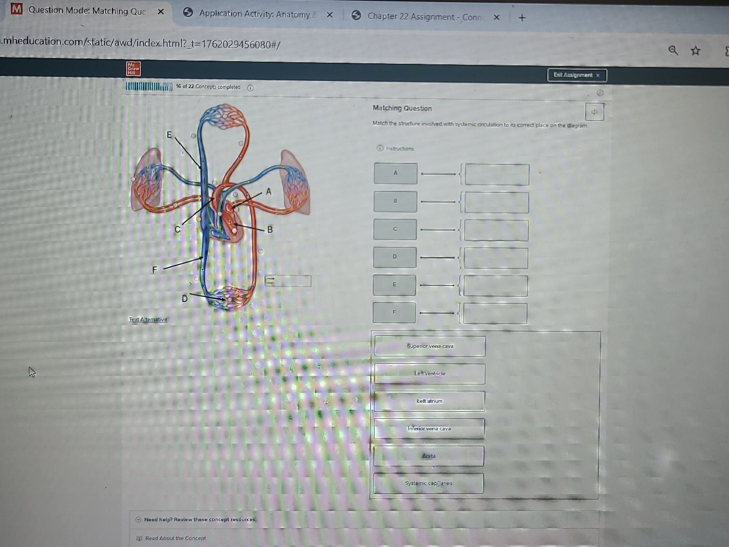The height and width of the screenshot is (547, 729).
Task: Click the bookmark star icon in the address bar
Action: coord(696,50)
